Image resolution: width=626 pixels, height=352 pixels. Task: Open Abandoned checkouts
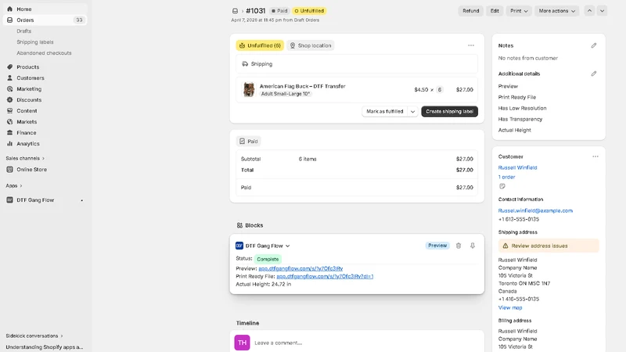click(44, 52)
